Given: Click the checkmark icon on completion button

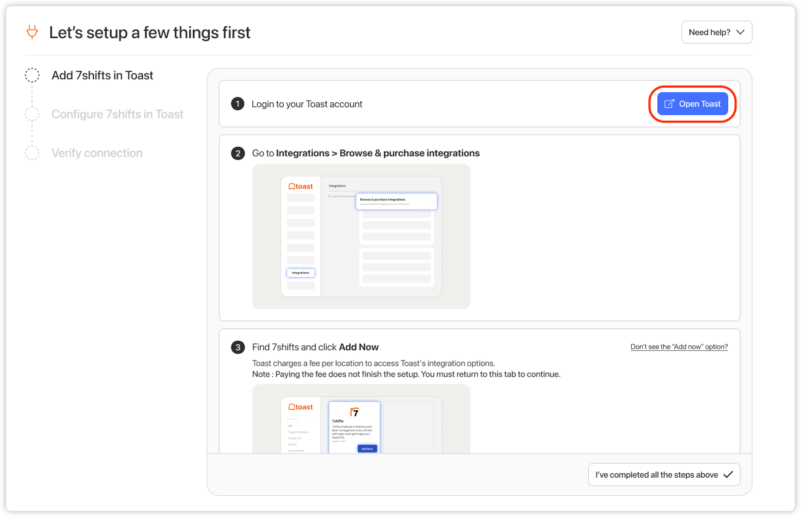Looking at the screenshot, I should [x=728, y=475].
